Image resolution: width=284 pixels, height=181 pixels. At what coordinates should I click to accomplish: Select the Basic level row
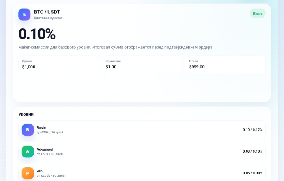click(x=142, y=130)
